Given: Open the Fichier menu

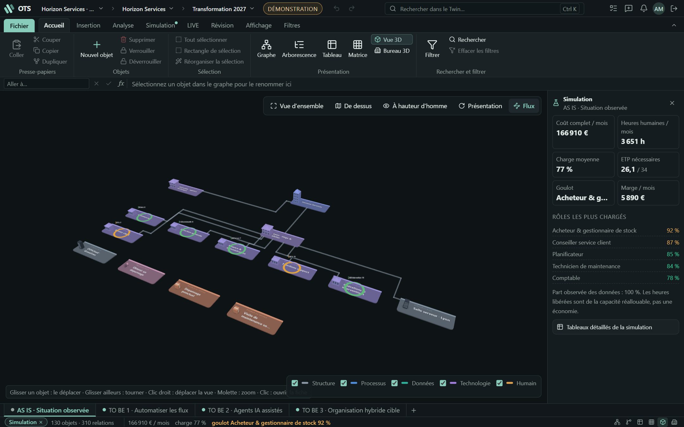Looking at the screenshot, I should 19,26.
